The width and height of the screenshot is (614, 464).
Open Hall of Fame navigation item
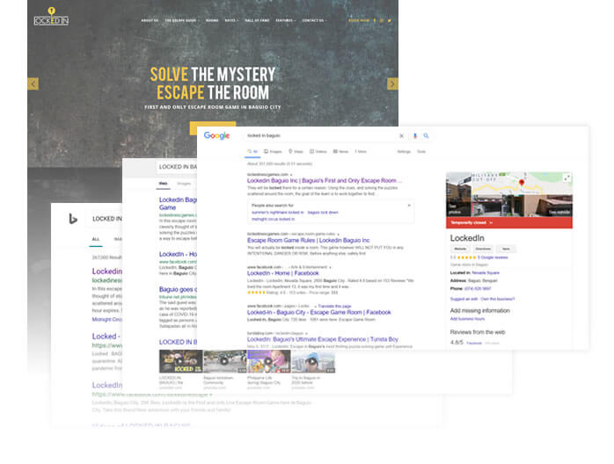[x=257, y=20]
